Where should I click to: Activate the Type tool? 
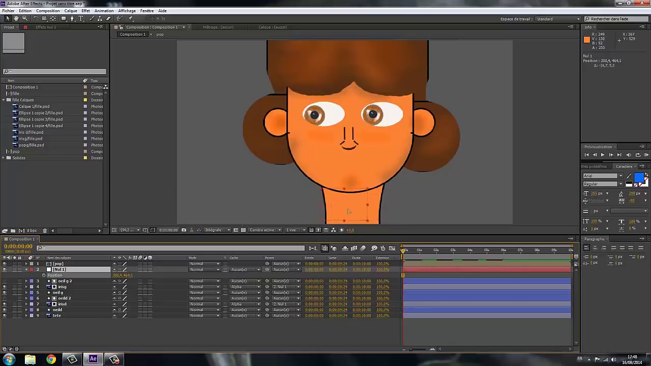click(x=81, y=19)
